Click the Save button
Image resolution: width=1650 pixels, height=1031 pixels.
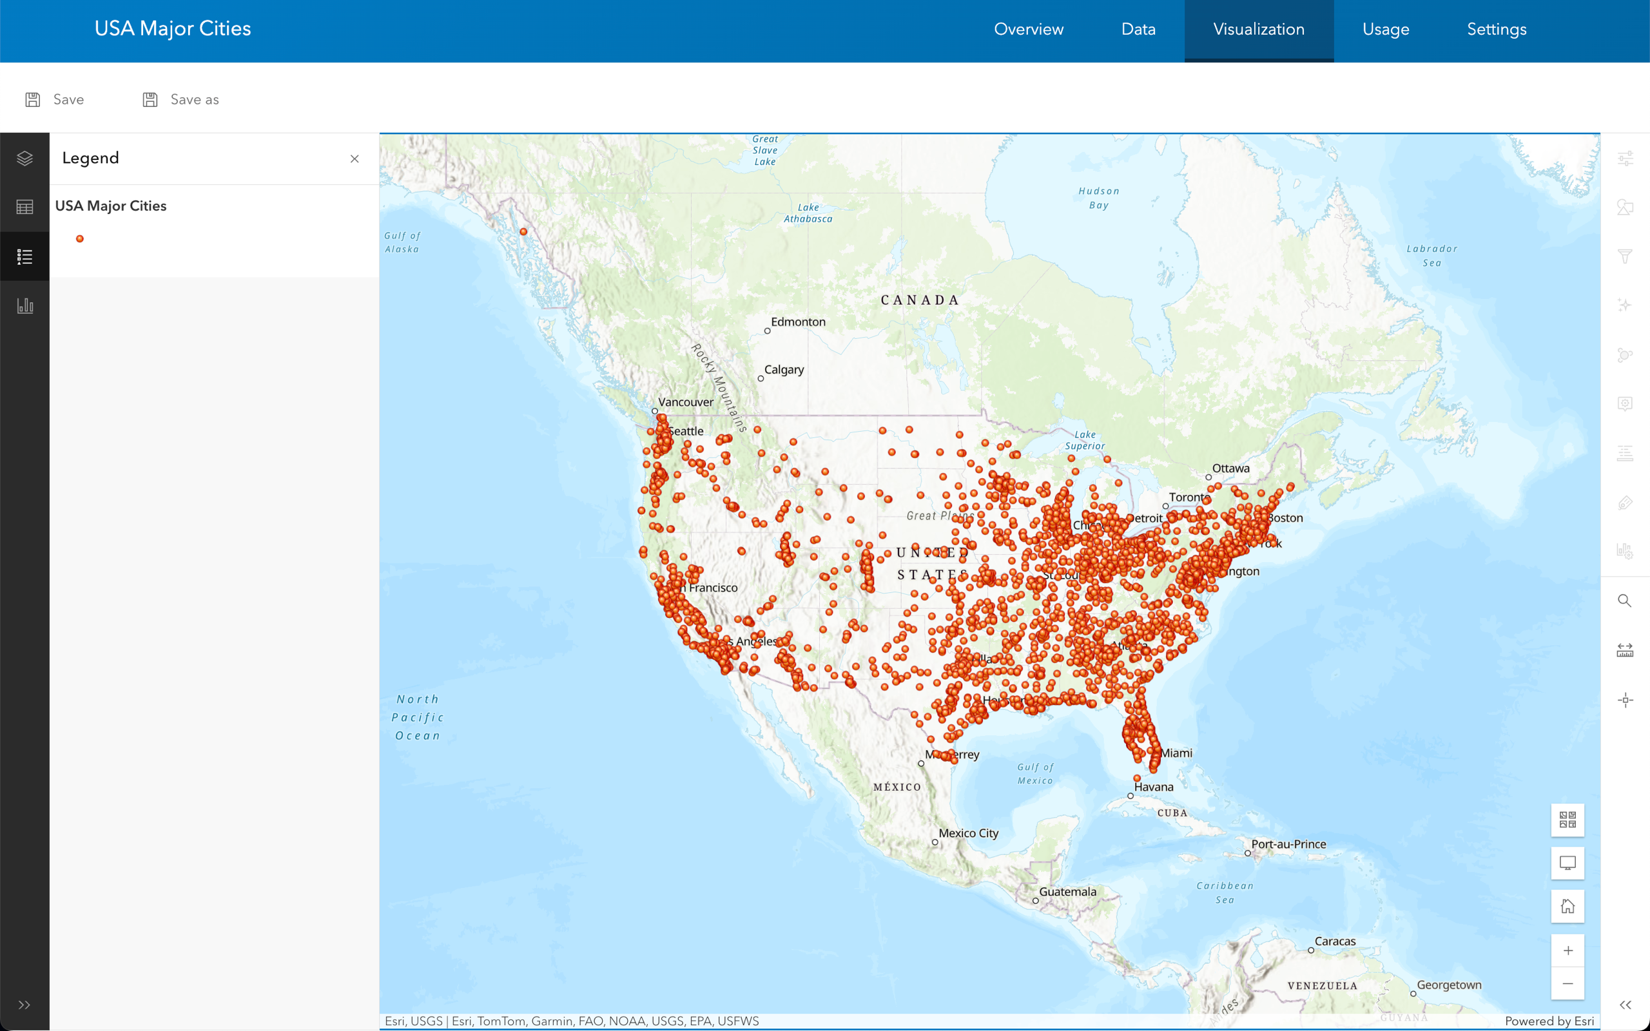(55, 99)
